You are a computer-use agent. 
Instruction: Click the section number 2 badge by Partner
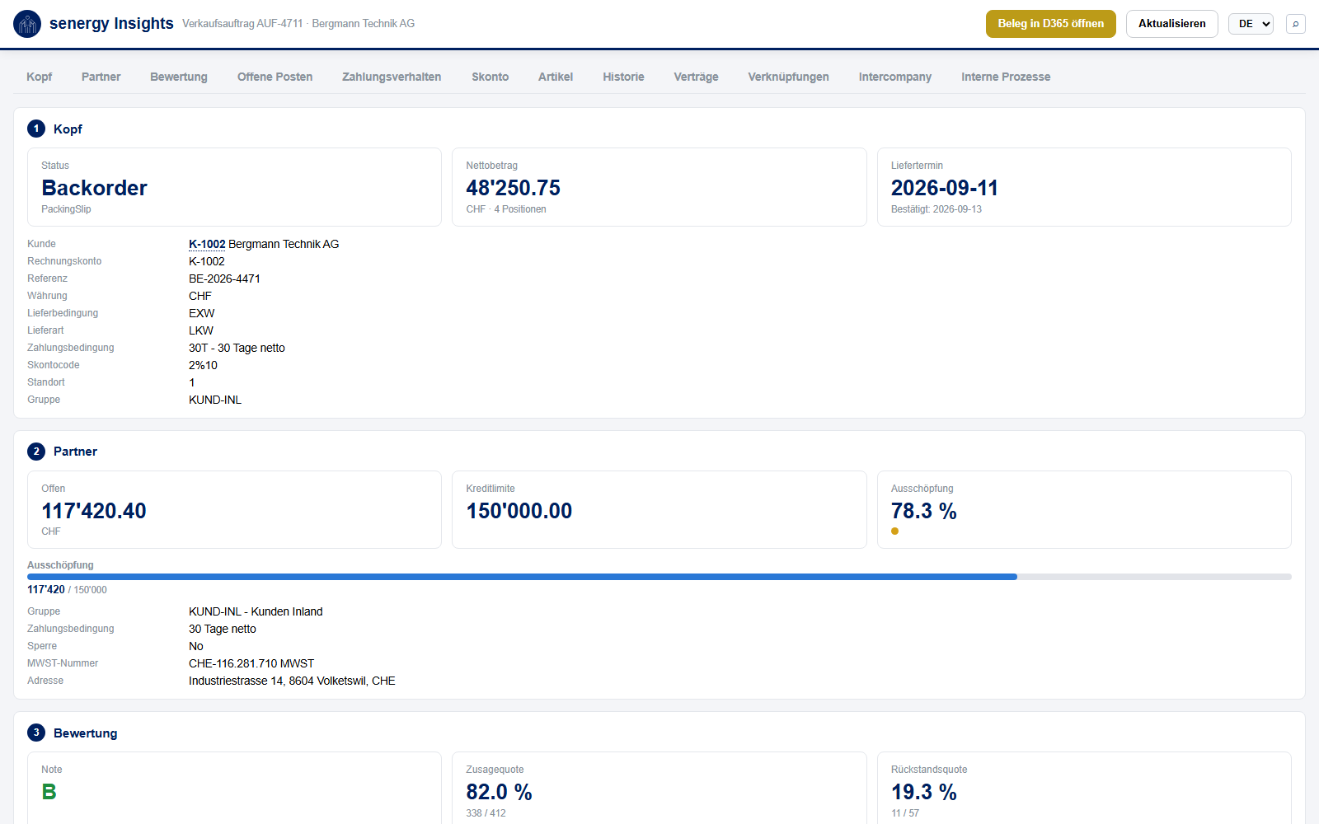[36, 452]
